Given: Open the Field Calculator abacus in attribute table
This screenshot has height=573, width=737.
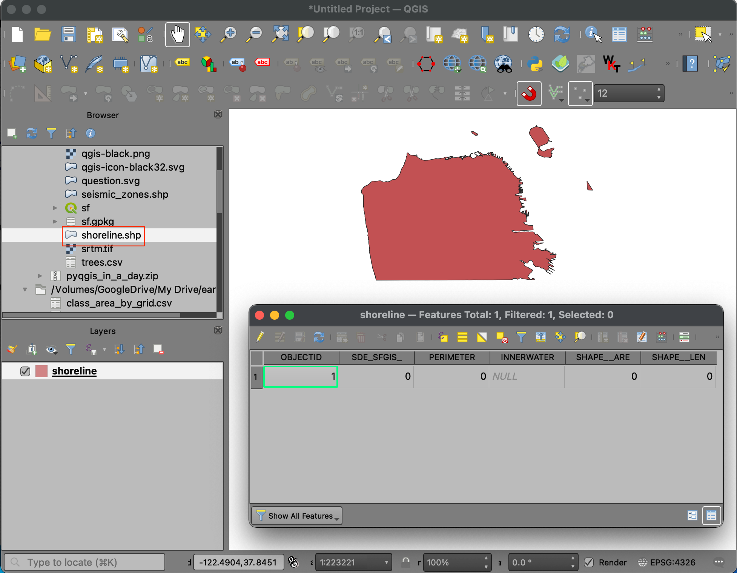Looking at the screenshot, I should [662, 337].
